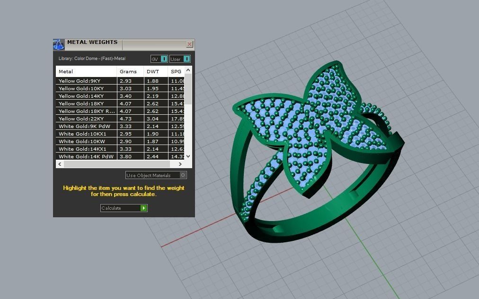
Task: Click the scroll down arrow in metal list
Action: click(x=188, y=156)
